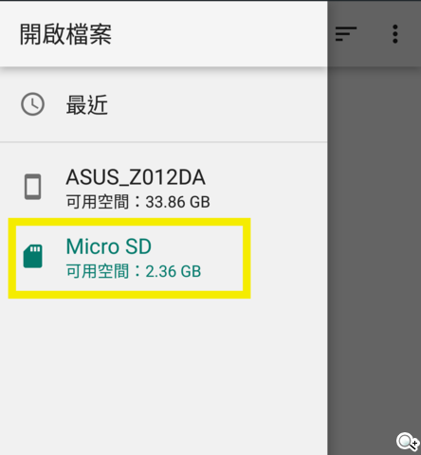
Task: Click the empty drawer area below Micro SD
Action: tap(163, 376)
